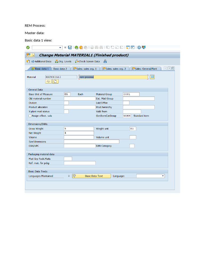Screen dimensions: 205x274
Task: Expand the command field dropdown
Action: [60, 48]
